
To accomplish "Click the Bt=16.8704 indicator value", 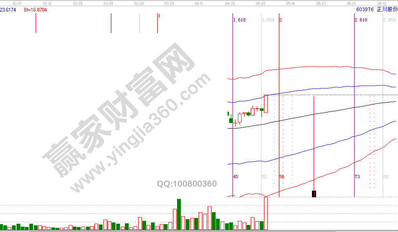I will (35, 10).
